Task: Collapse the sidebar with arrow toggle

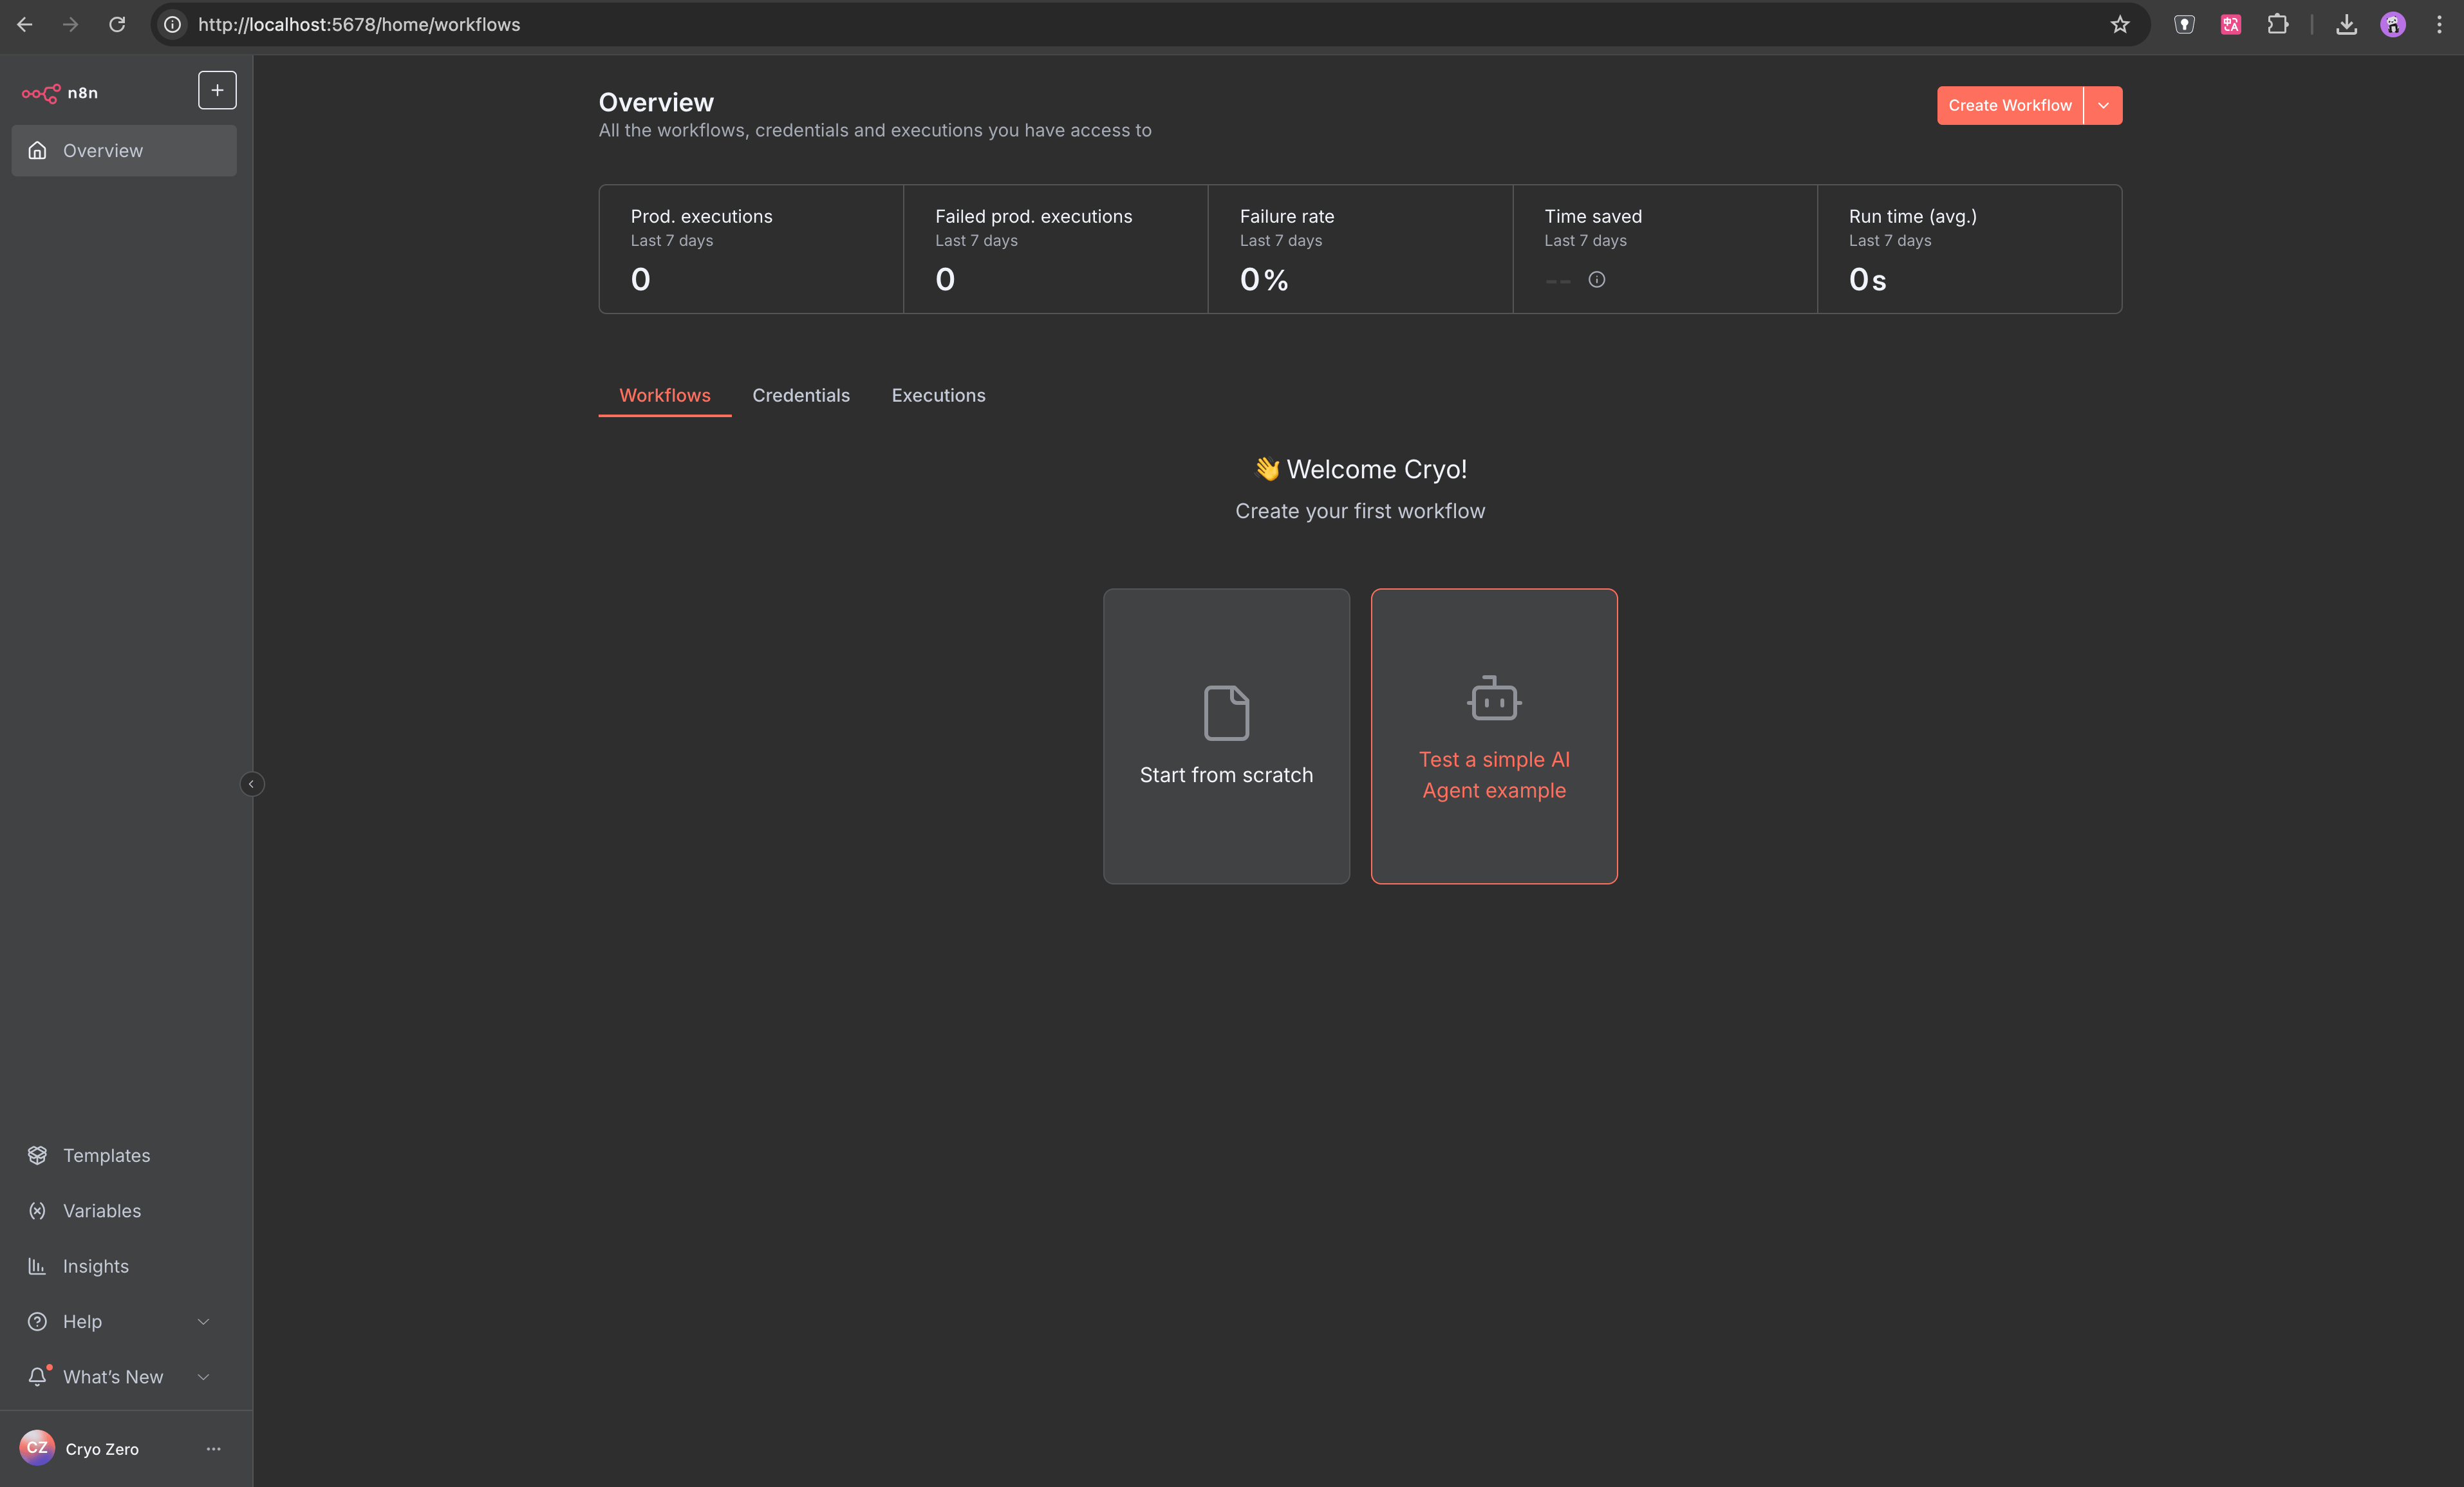Action: pos(252,784)
